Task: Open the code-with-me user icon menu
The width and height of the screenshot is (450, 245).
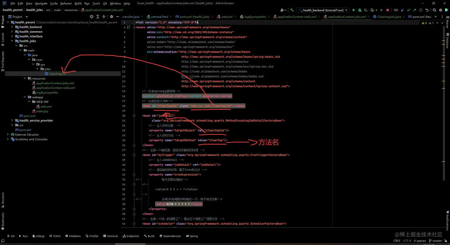Action: [283, 10]
